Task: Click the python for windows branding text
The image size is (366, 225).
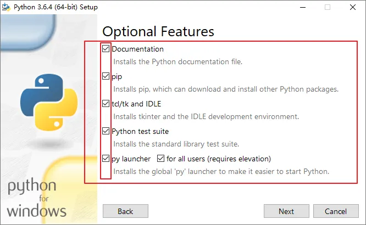Action: (36, 198)
